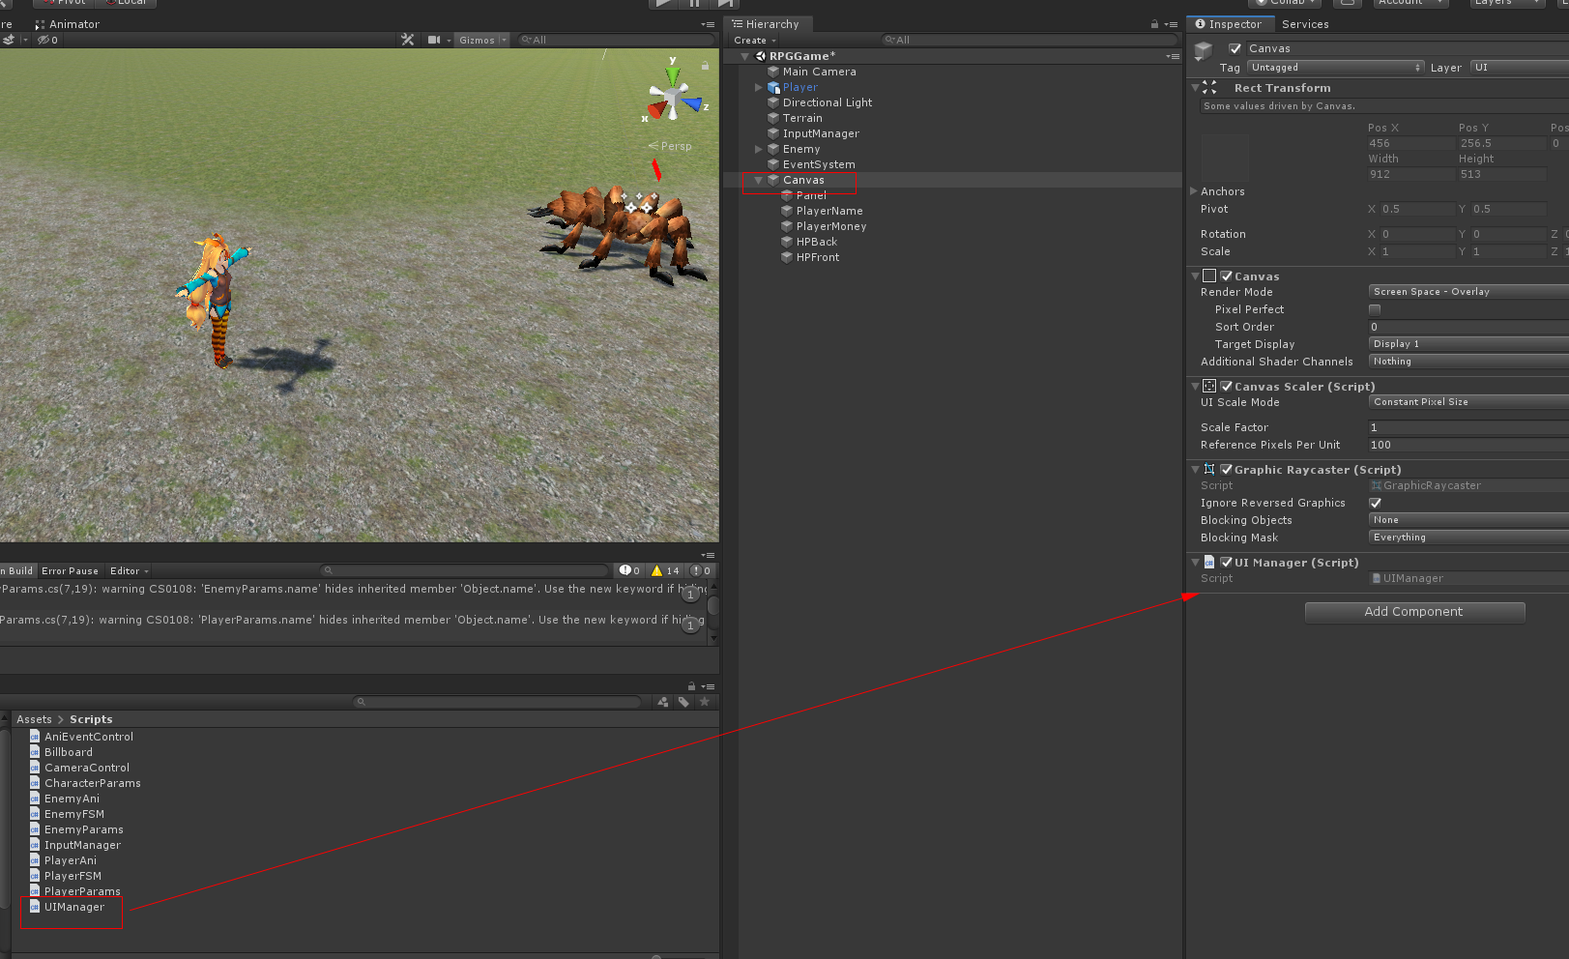Select PlayerName under Canvas
The height and width of the screenshot is (959, 1569).
(829, 211)
